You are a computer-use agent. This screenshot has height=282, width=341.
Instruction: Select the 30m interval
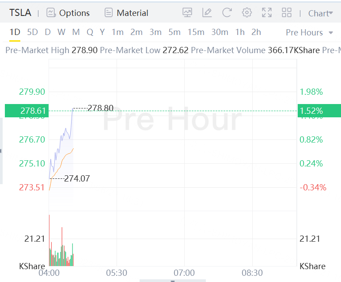220,32
